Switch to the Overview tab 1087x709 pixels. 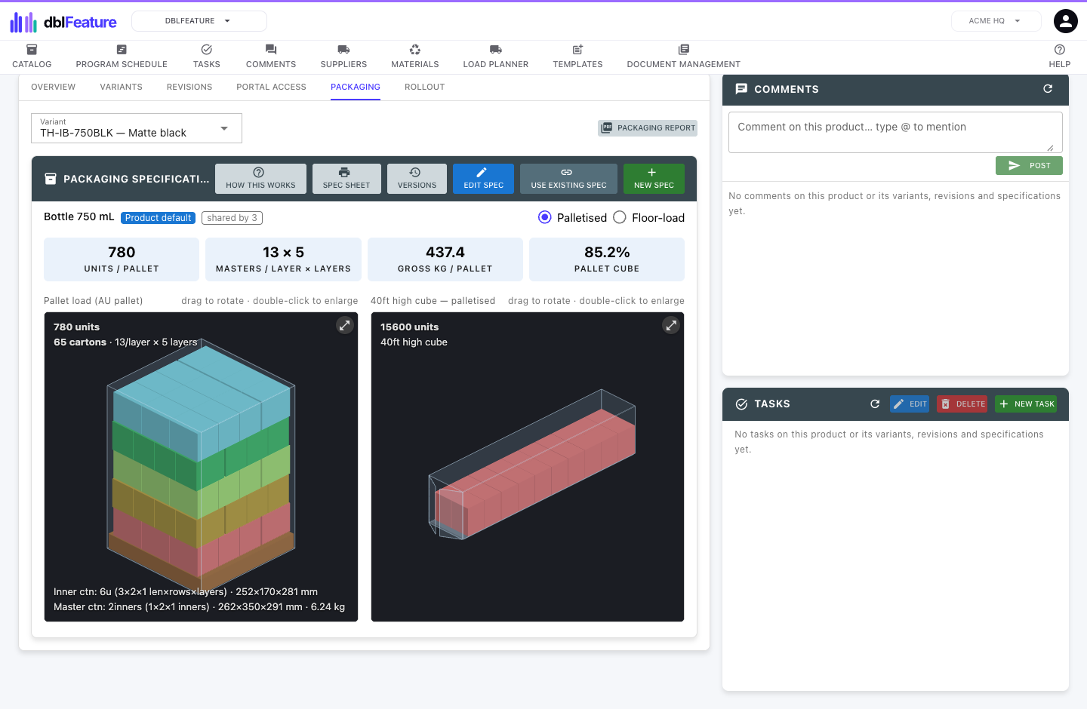pyautogui.click(x=54, y=87)
